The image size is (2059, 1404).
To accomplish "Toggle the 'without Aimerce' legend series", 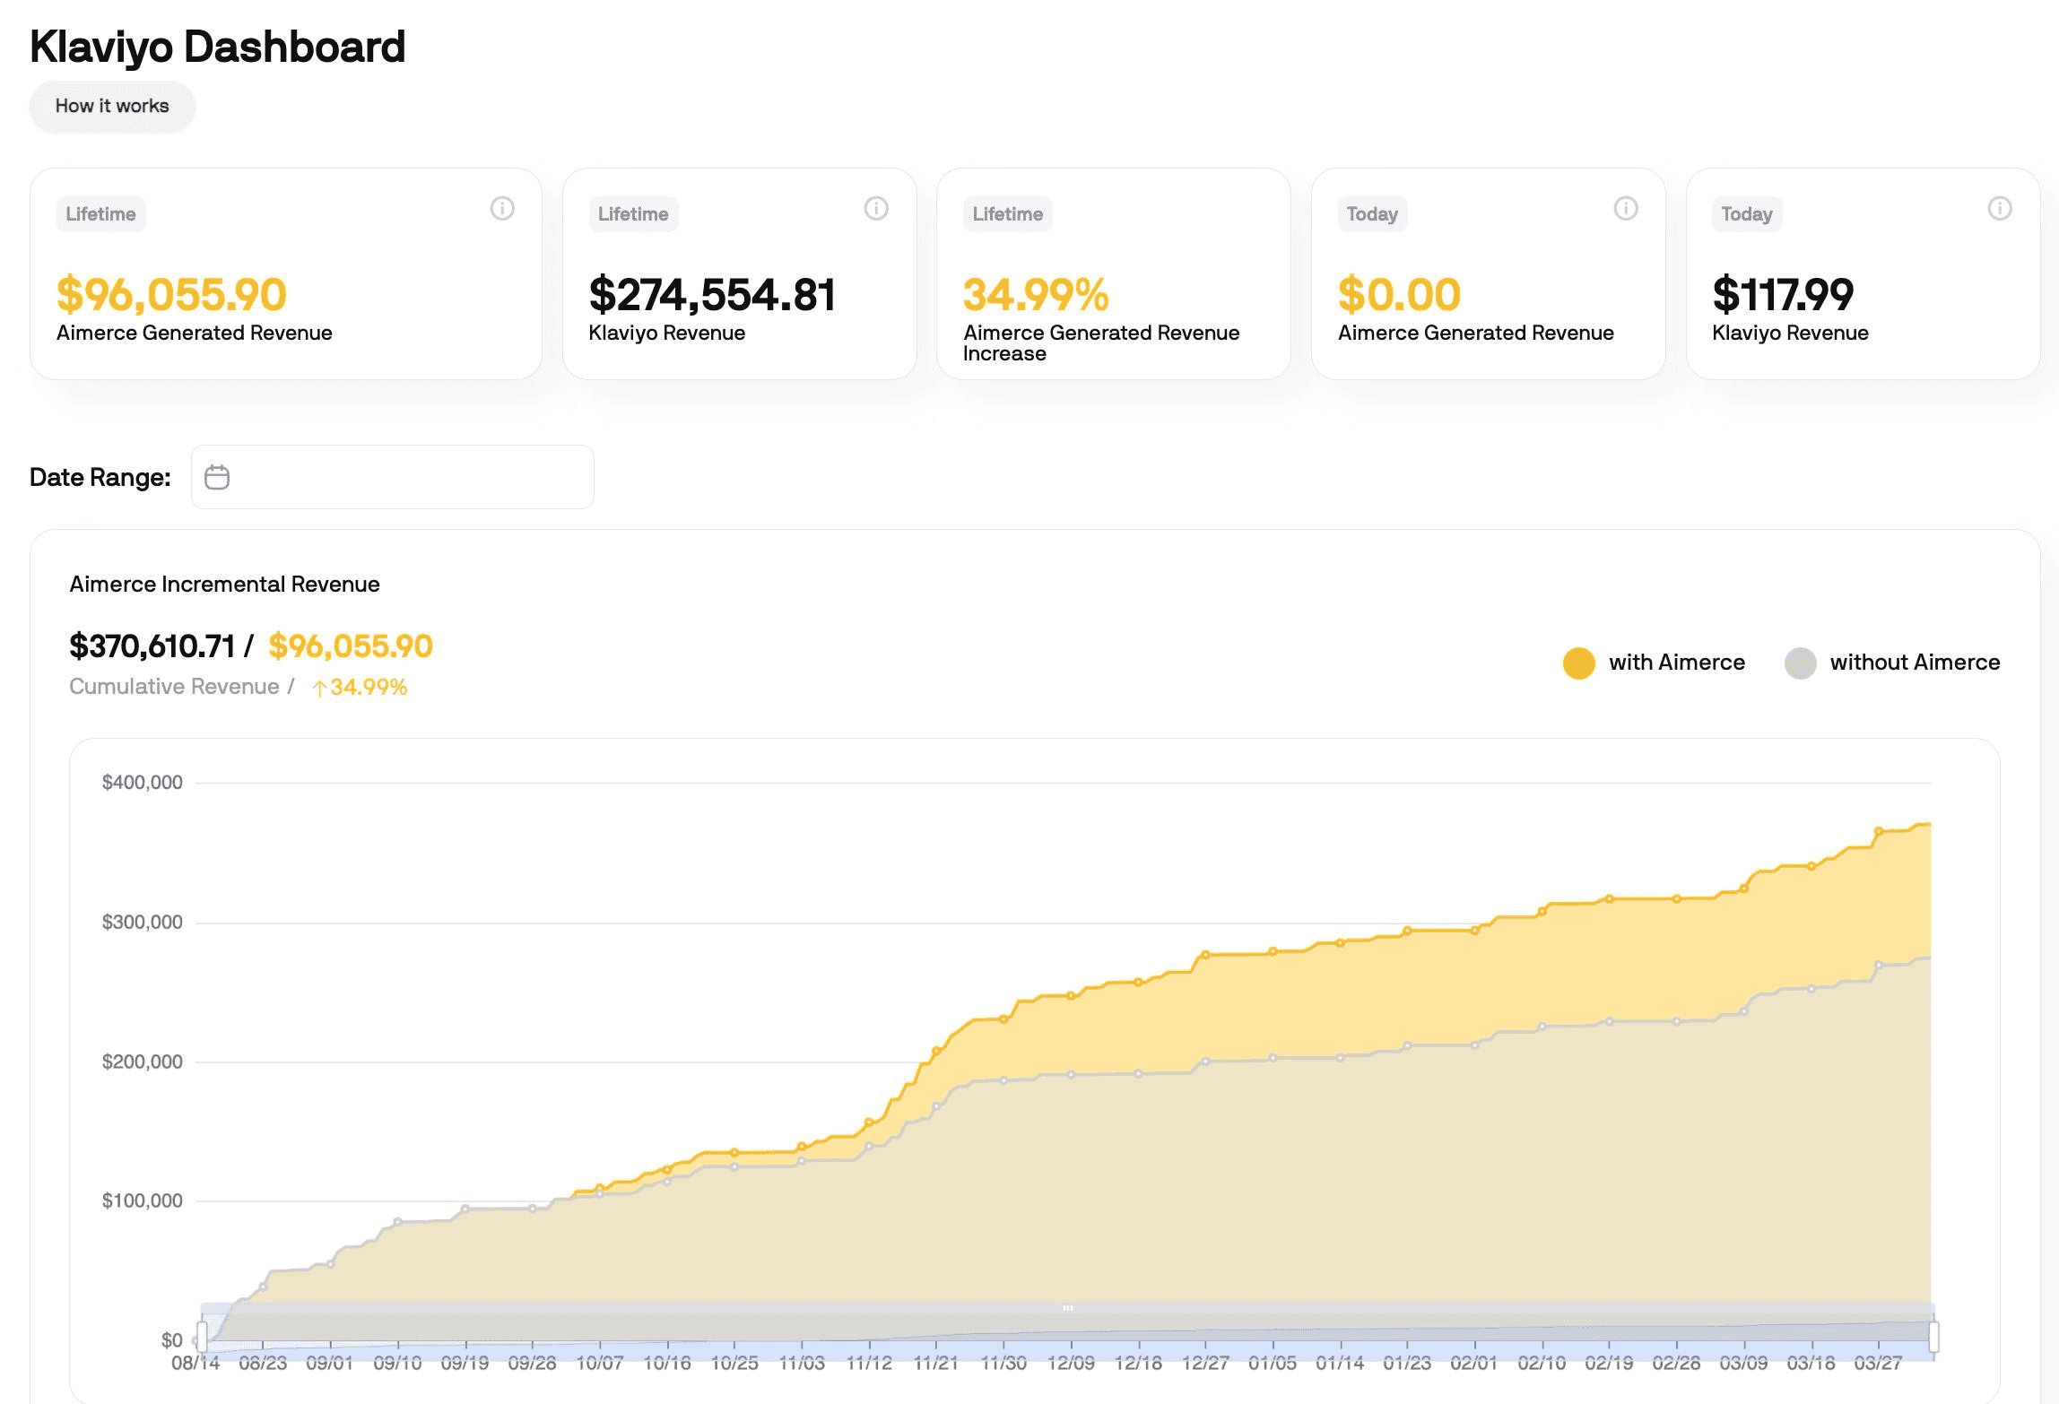I will [x=1892, y=663].
